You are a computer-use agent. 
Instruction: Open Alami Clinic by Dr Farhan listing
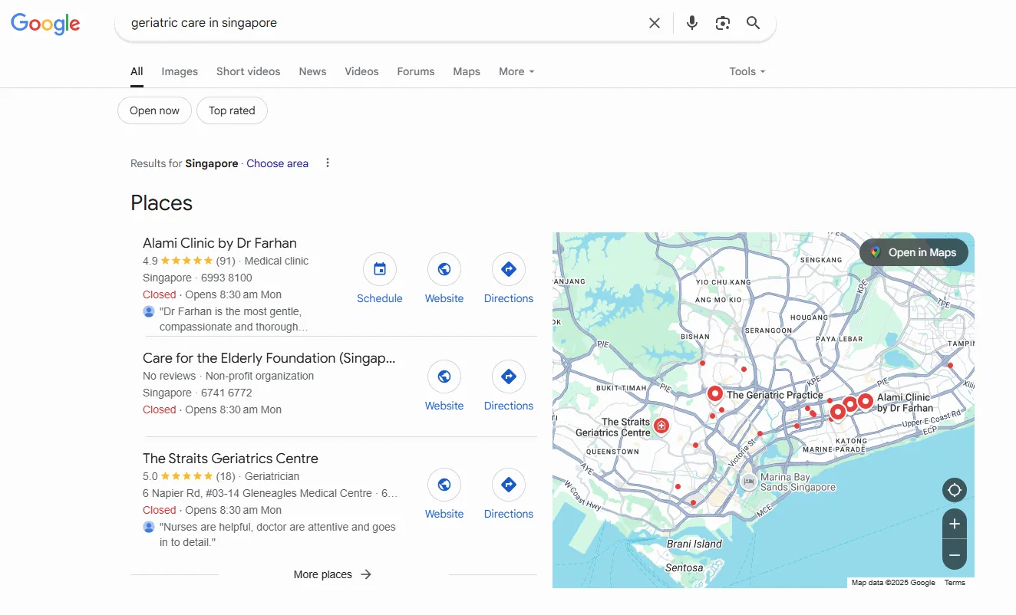[x=219, y=243]
